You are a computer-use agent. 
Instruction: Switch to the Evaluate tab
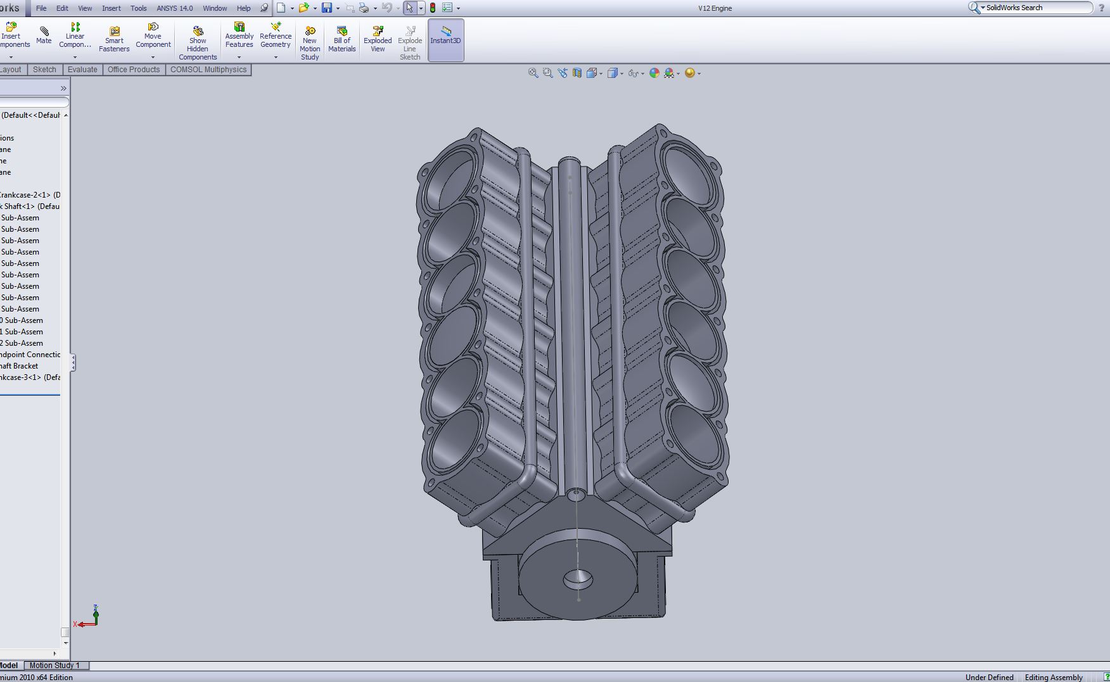pyautogui.click(x=82, y=70)
